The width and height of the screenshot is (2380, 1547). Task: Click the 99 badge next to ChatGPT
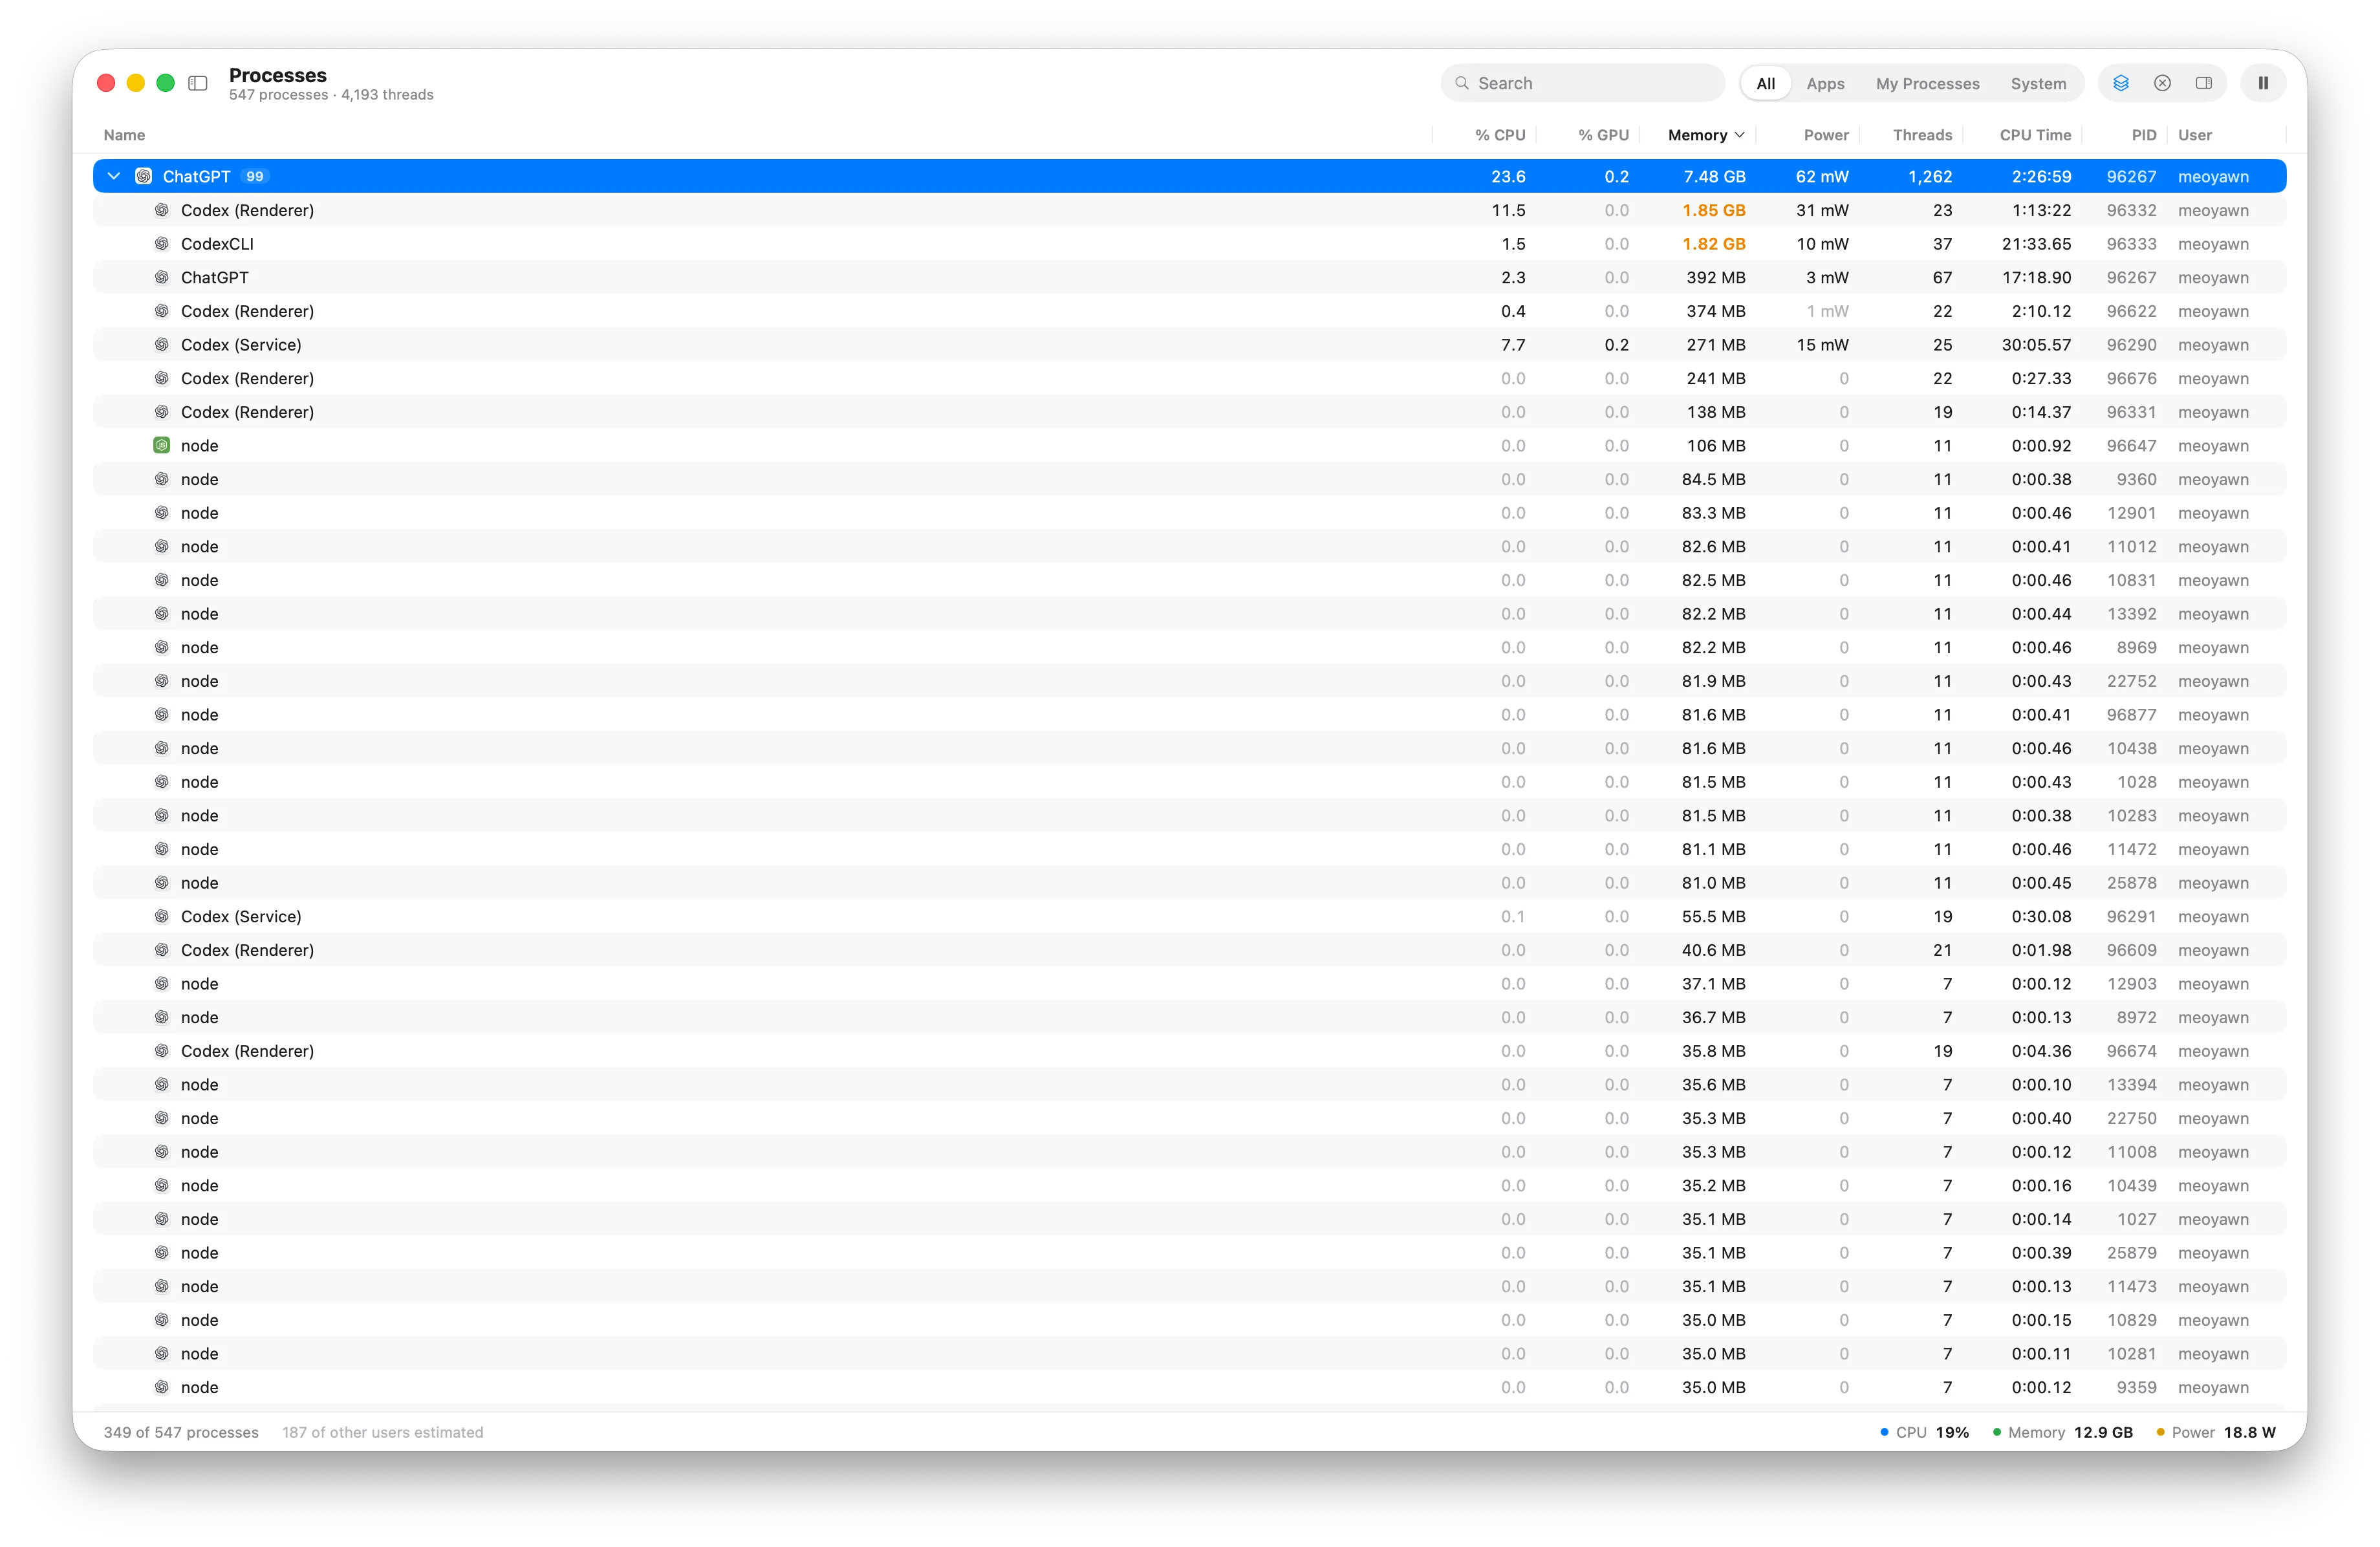point(255,176)
